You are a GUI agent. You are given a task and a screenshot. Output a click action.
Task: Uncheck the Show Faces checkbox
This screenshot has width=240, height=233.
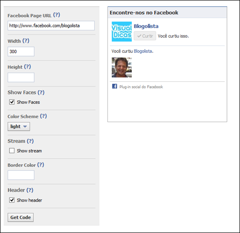(x=12, y=102)
